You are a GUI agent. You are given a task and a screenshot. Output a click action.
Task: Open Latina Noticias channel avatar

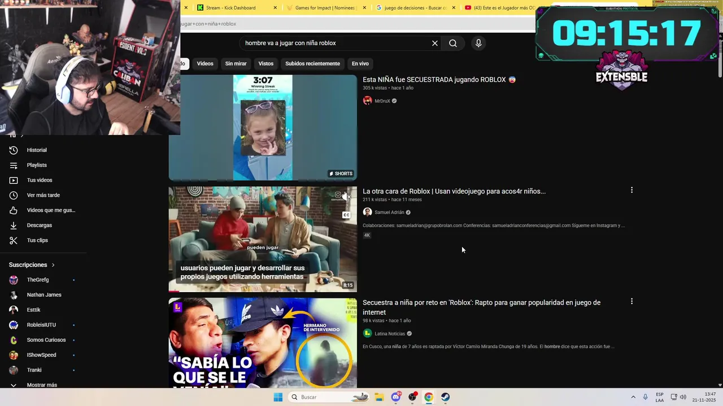coord(367,334)
